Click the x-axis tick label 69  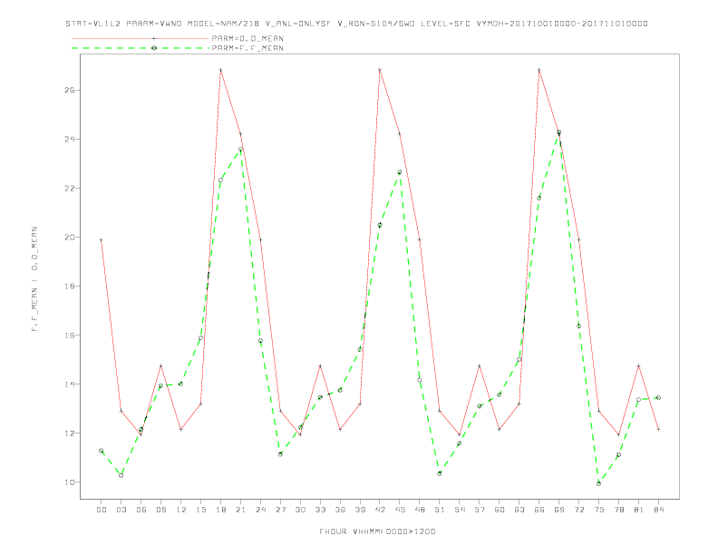(559, 510)
